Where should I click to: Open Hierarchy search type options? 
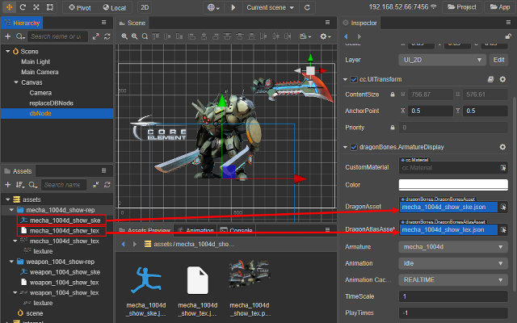tap(20, 36)
